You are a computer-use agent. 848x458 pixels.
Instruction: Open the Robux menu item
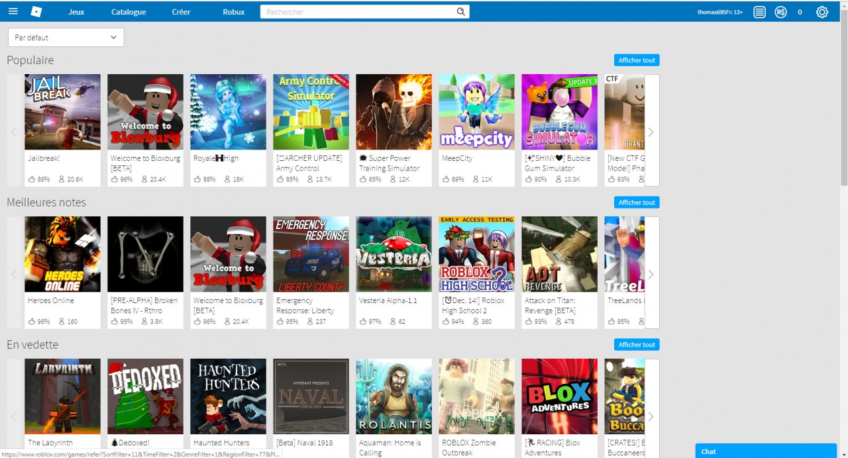(x=233, y=12)
